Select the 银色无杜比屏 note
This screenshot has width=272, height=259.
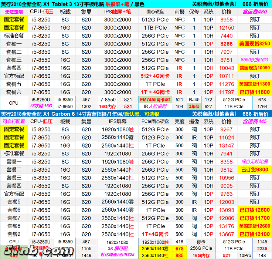tap(255, 162)
